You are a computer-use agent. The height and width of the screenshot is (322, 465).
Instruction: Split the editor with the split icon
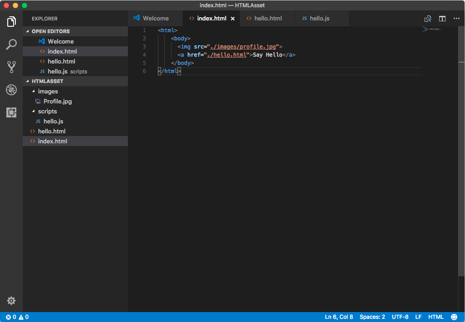(442, 19)
